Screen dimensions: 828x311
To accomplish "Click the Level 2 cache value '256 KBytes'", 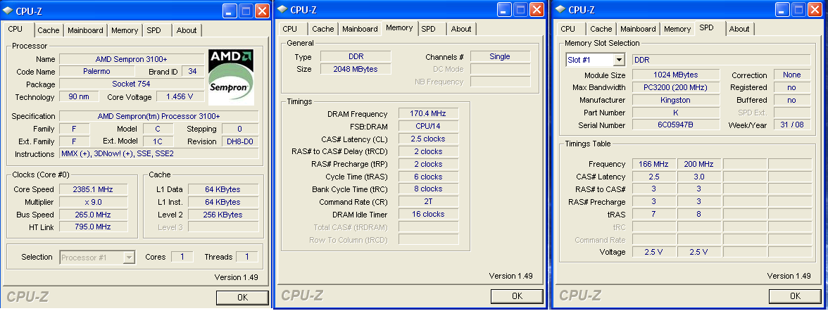I will pos(223,215).
